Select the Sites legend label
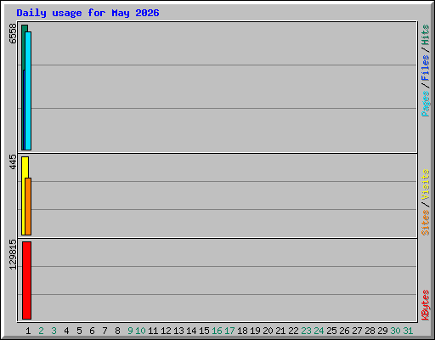This screenshot has height=340, width=435. tap(426, 223)
